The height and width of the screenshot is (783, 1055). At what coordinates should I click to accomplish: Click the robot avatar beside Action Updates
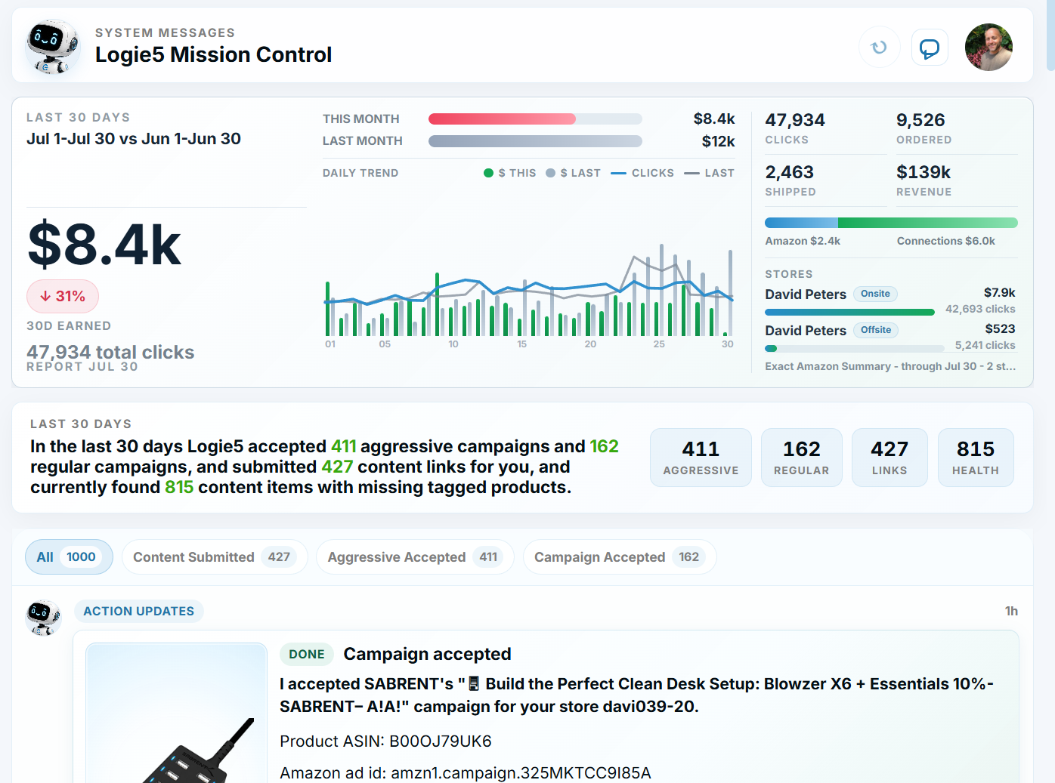[43, 618]
